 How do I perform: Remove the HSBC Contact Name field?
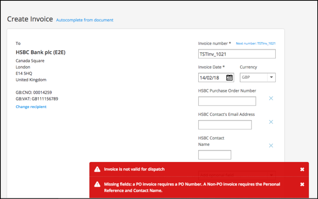pos(271,146)
